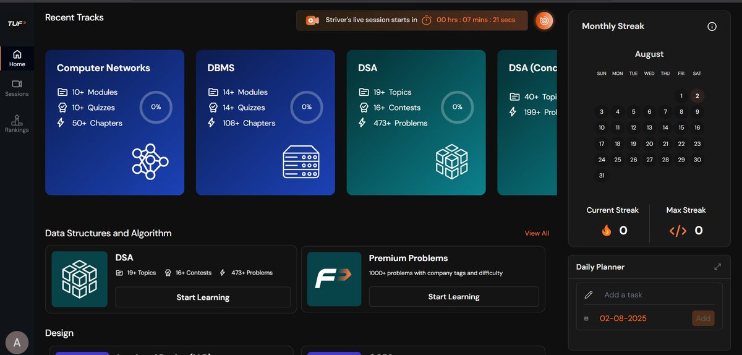Click the Add a task input field

click(659, 295)
